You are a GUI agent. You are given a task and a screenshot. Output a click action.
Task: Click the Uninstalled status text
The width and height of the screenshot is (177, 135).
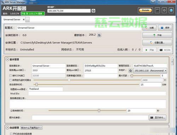click(x=27, y=49)
